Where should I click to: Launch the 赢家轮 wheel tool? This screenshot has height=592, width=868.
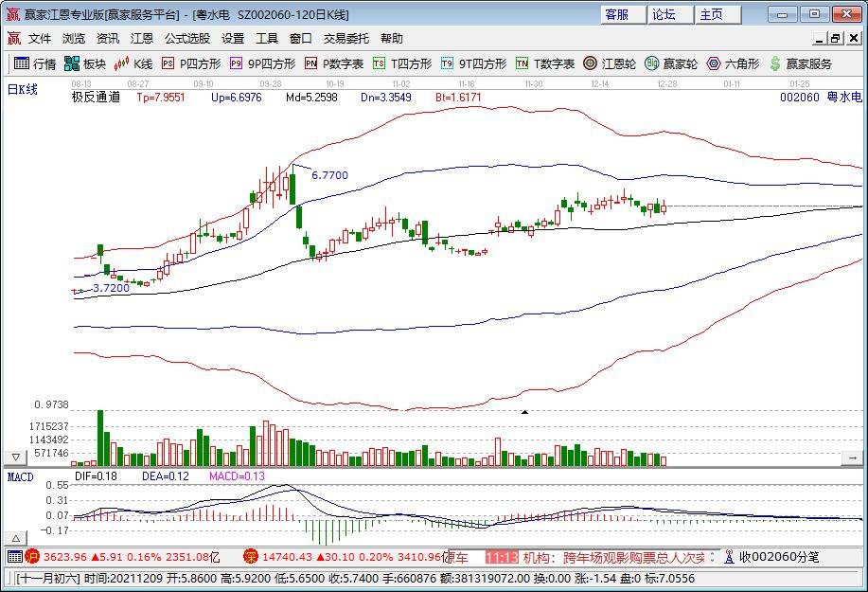click(671, 63)
